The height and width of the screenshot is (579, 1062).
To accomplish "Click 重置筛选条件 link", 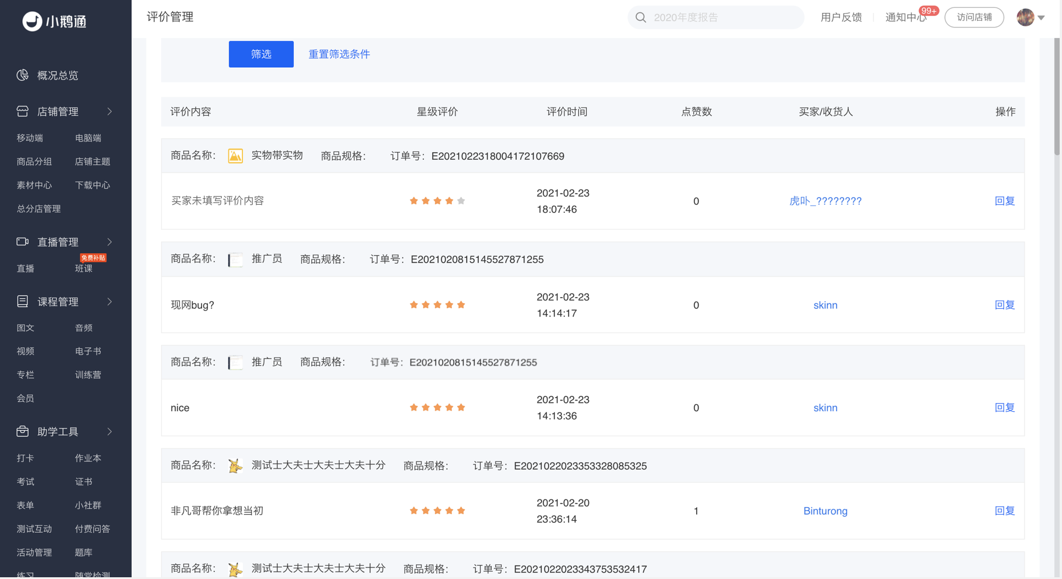I will pos(339,54).
